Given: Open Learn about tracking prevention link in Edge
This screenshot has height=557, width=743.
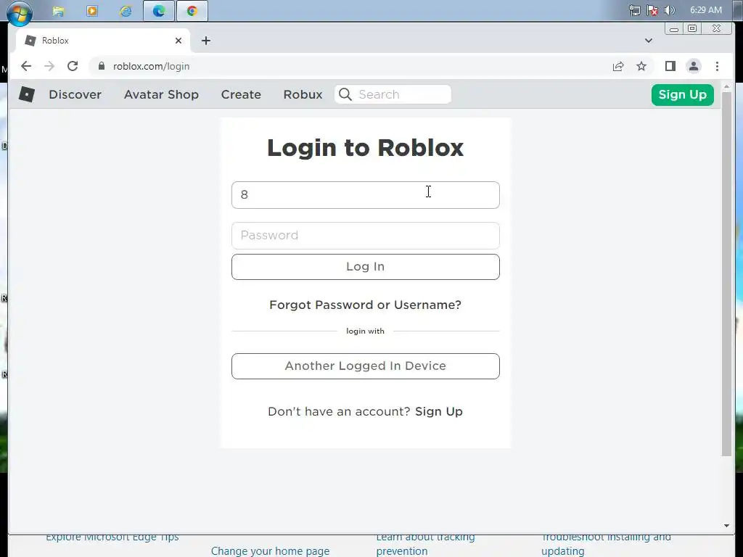Looking at the screenshot, I should (425, 544).
